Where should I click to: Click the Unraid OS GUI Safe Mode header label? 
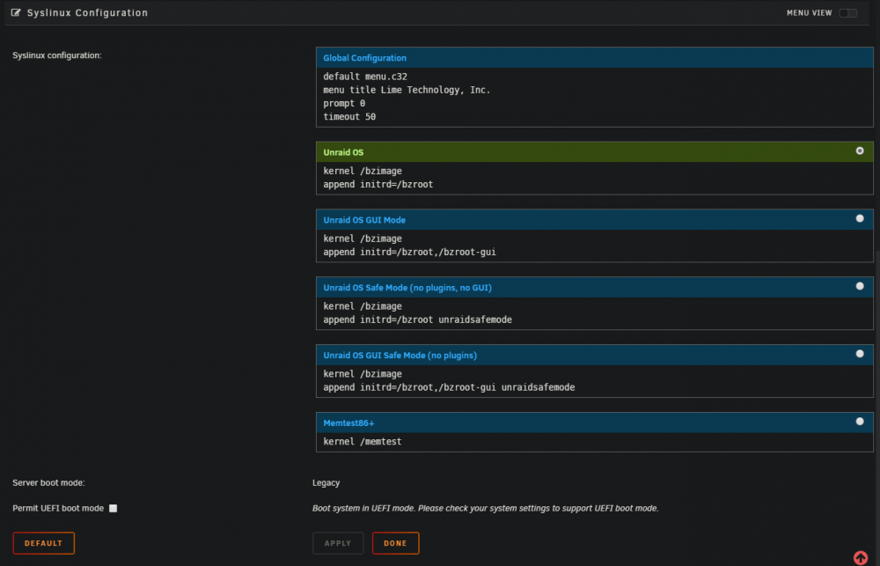click(400, 356)
